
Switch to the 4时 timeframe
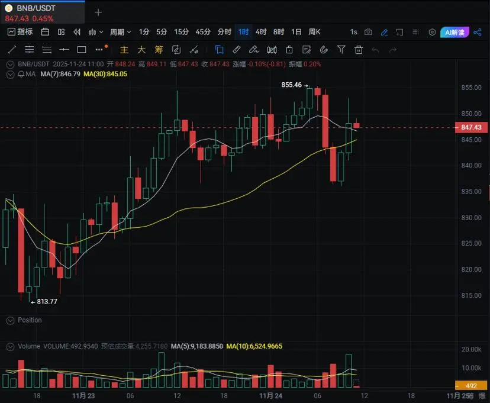261,32
